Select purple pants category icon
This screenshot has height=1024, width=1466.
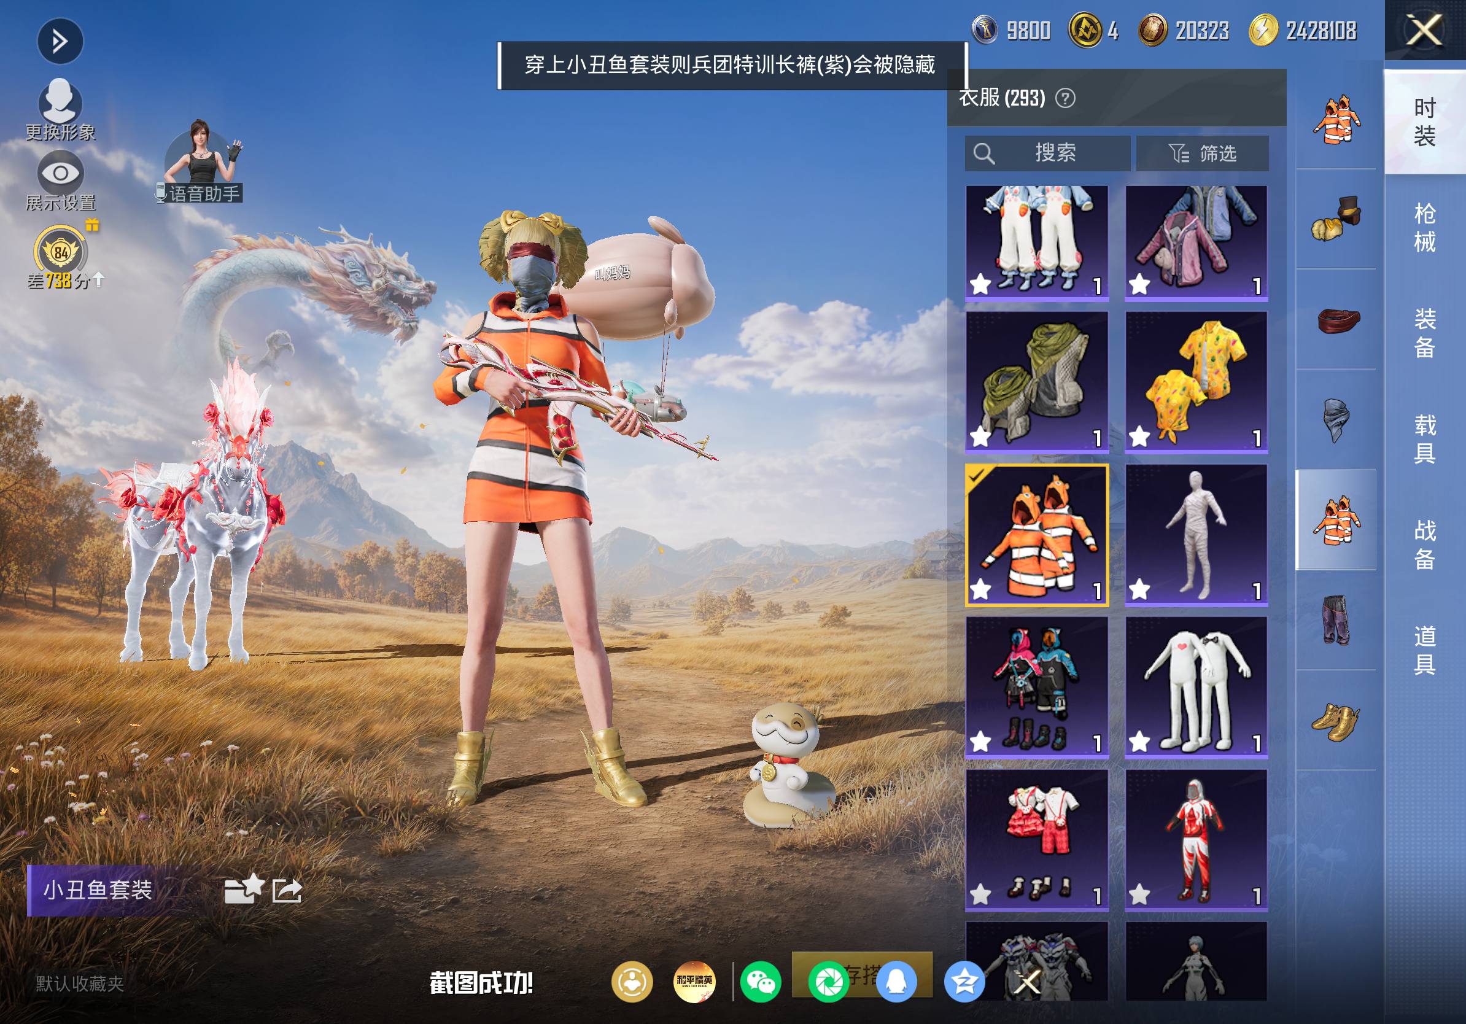coord(1336,620)
